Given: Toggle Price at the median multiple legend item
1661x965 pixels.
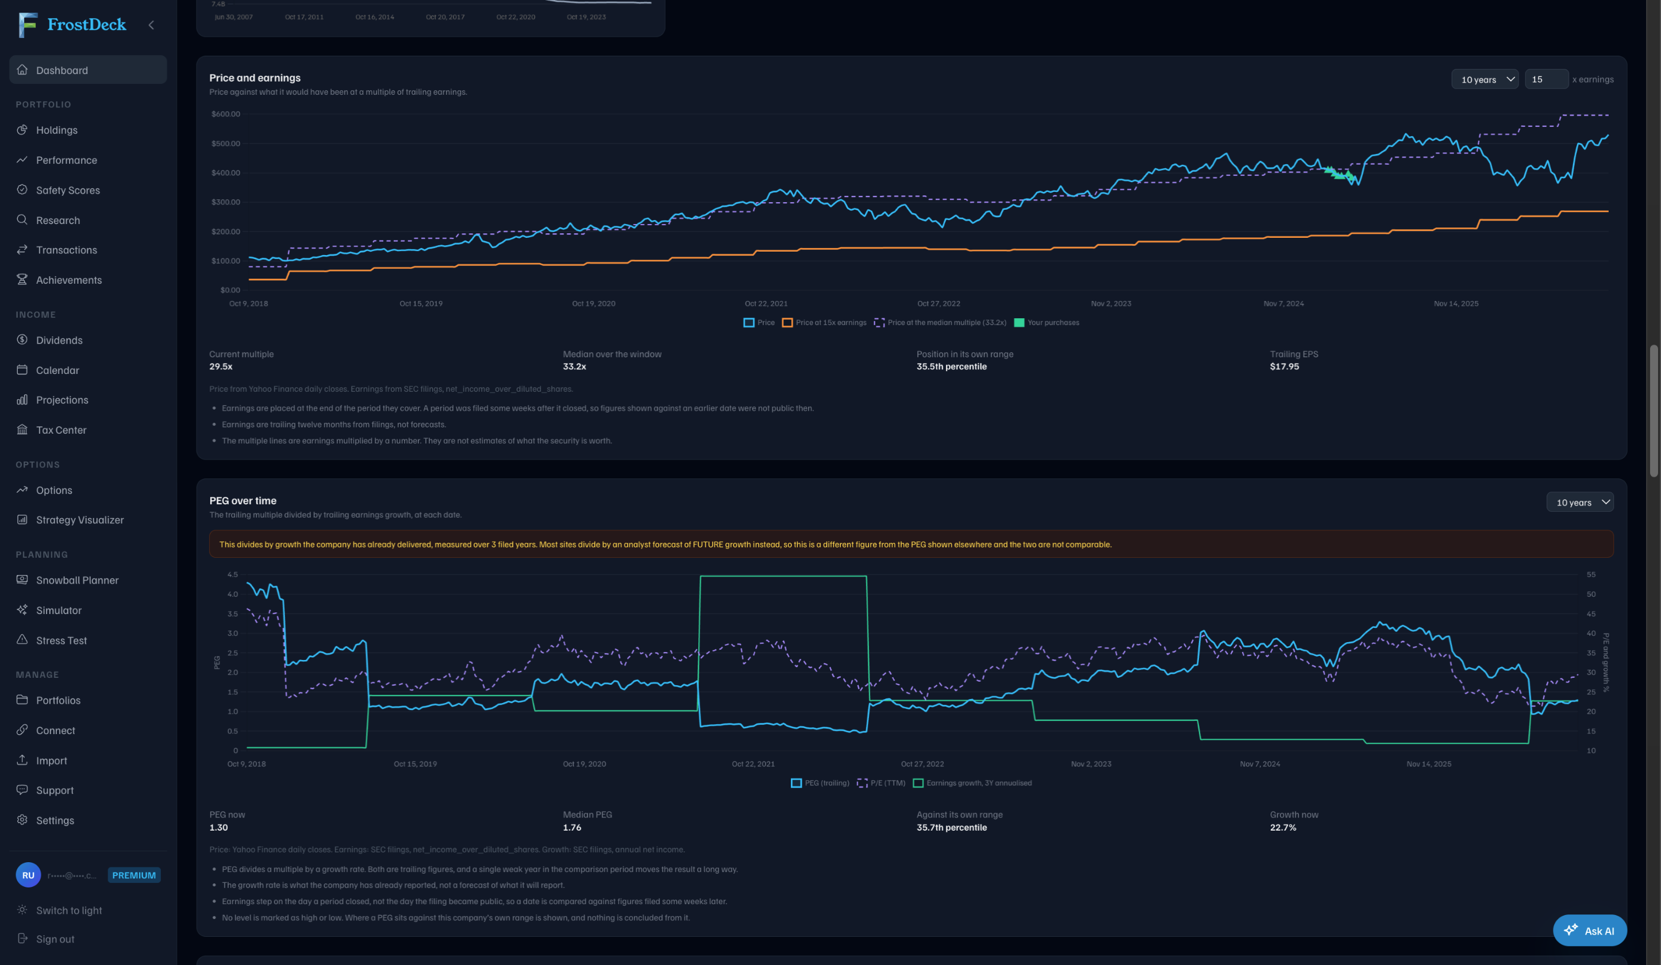Looking at the screenshot, I should tap(941, 323).
